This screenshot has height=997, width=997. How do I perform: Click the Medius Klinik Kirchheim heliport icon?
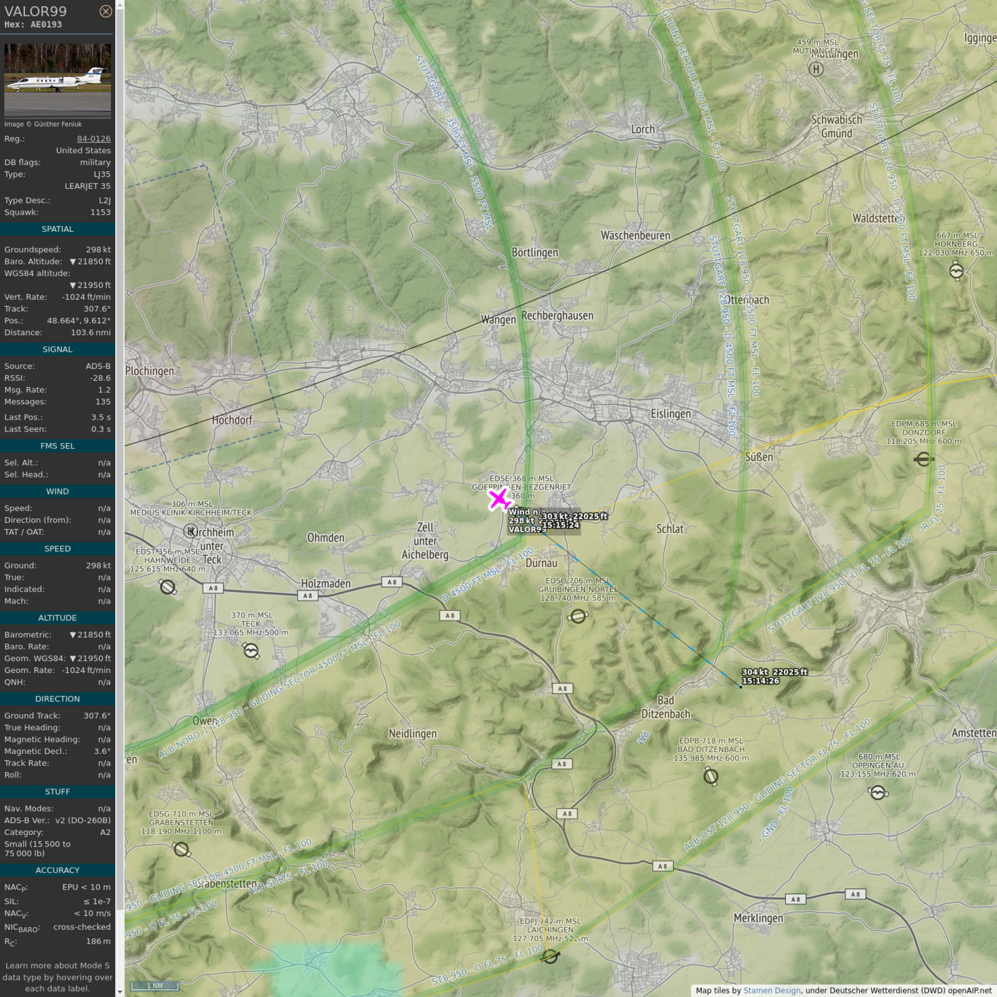190,530
